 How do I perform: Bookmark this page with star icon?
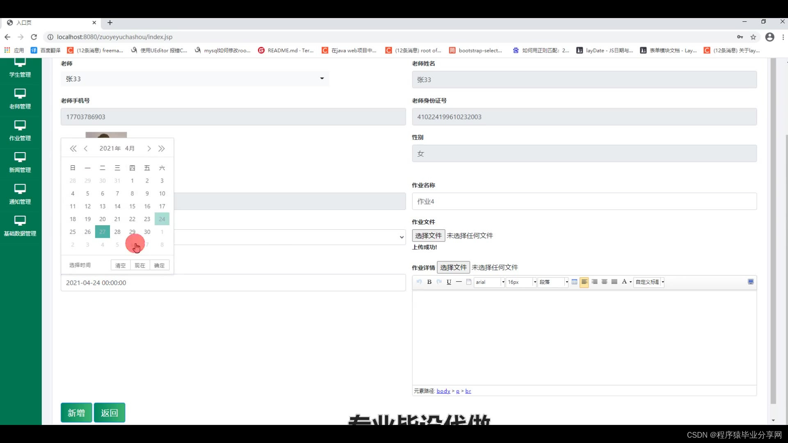(753, 37)
